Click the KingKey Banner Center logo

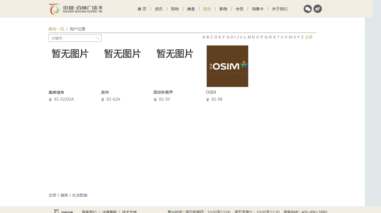(75, 9)
